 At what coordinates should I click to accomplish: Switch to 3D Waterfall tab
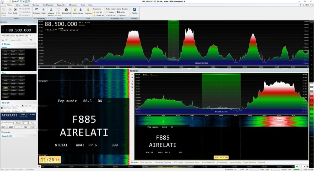pyautogui.click(x=222, y=162)
